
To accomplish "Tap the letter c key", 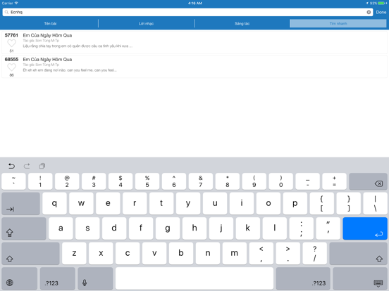I will pos(128,253).
